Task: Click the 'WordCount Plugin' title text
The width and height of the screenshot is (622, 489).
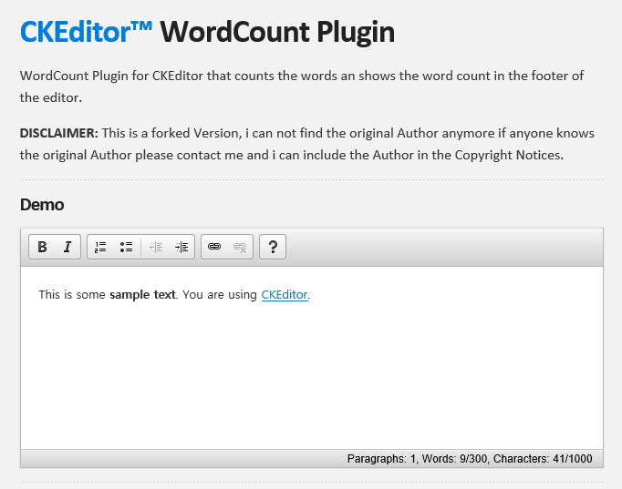Action: click(277, 32)
